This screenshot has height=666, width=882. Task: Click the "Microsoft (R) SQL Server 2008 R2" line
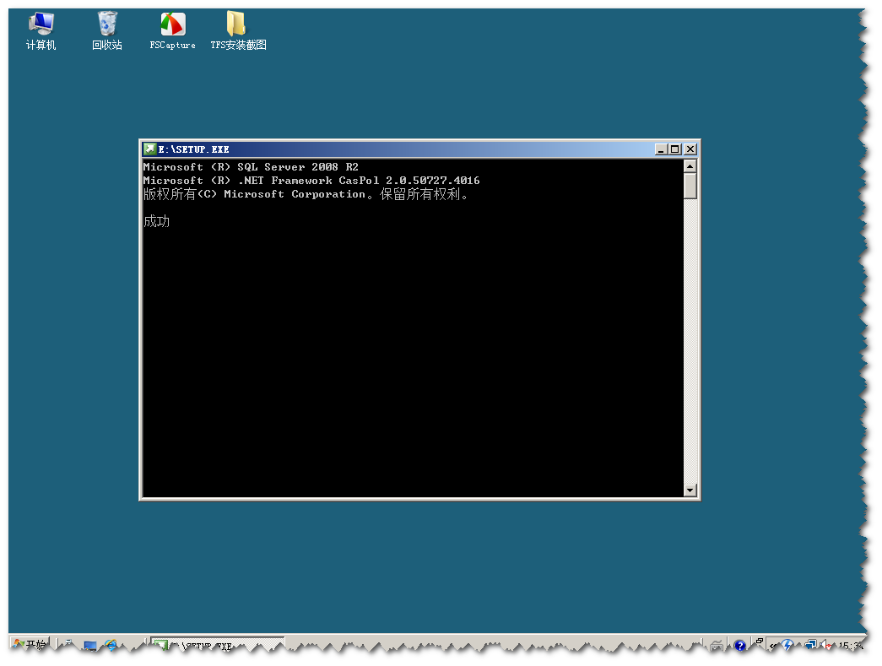[251, 167]
